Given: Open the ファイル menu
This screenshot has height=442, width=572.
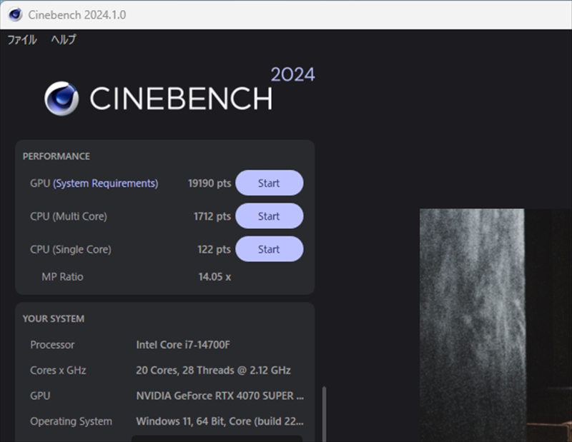Looking at the screenshot, I should pos(22,39).
